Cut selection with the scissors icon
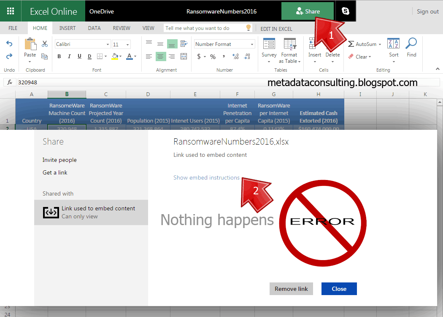Screen dimensions: 443x317 (45, 44)
